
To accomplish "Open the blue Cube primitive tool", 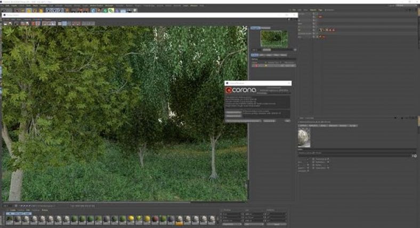I will tap(93, 11).
